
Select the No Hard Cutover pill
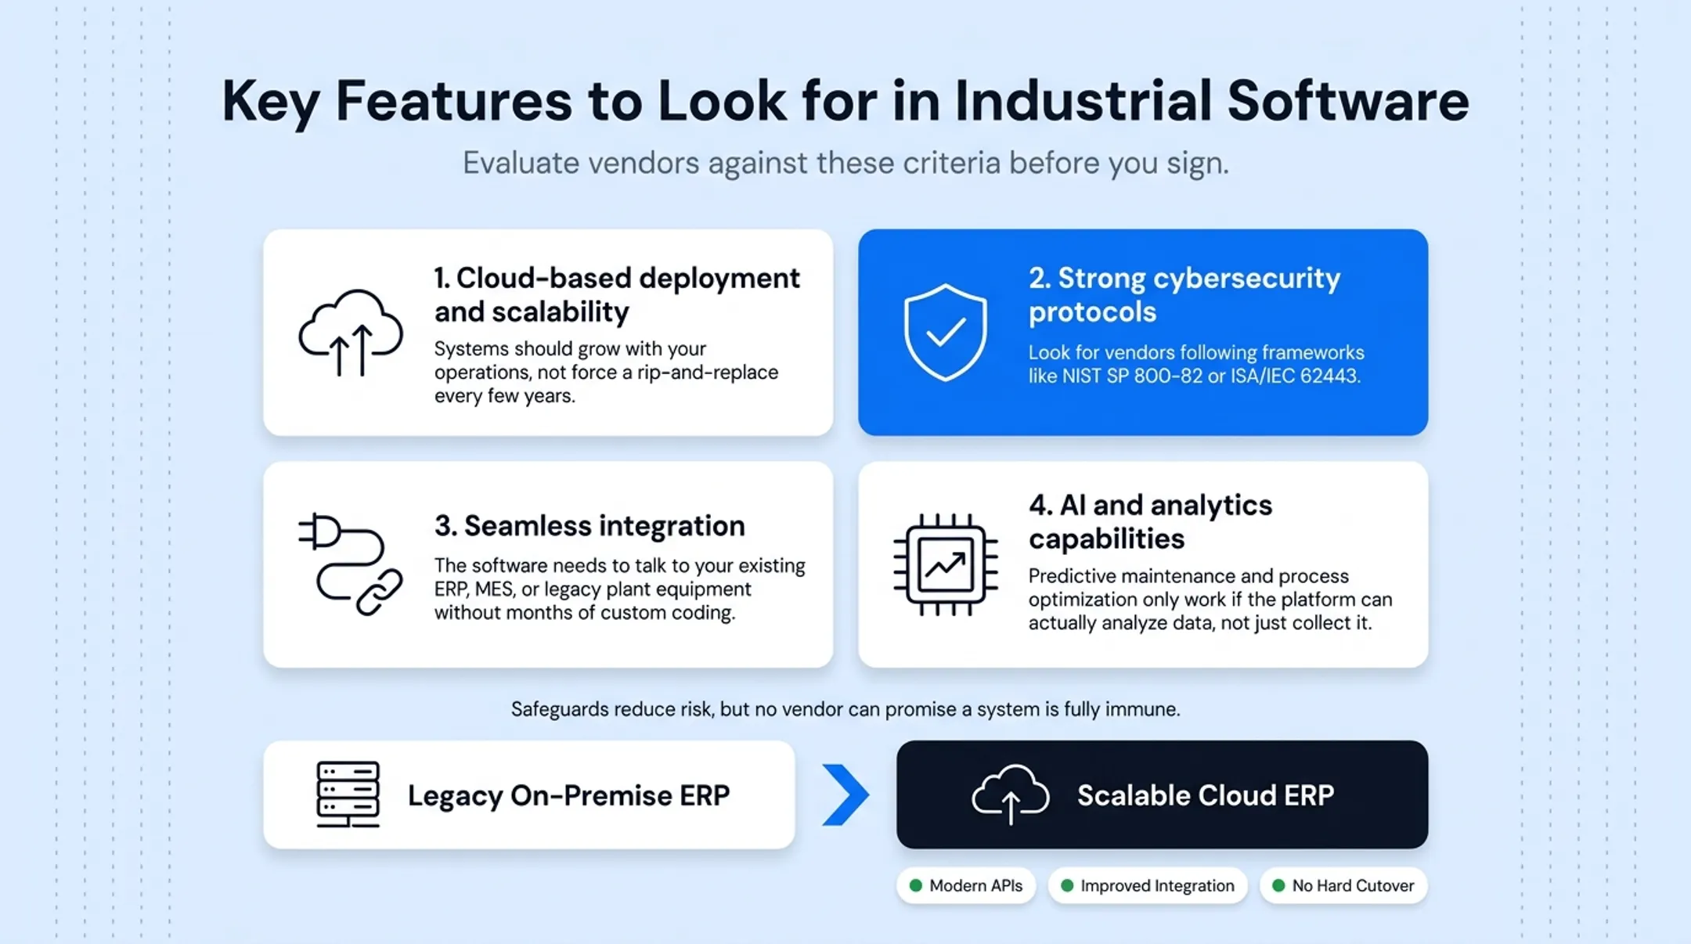[1343, 885]
